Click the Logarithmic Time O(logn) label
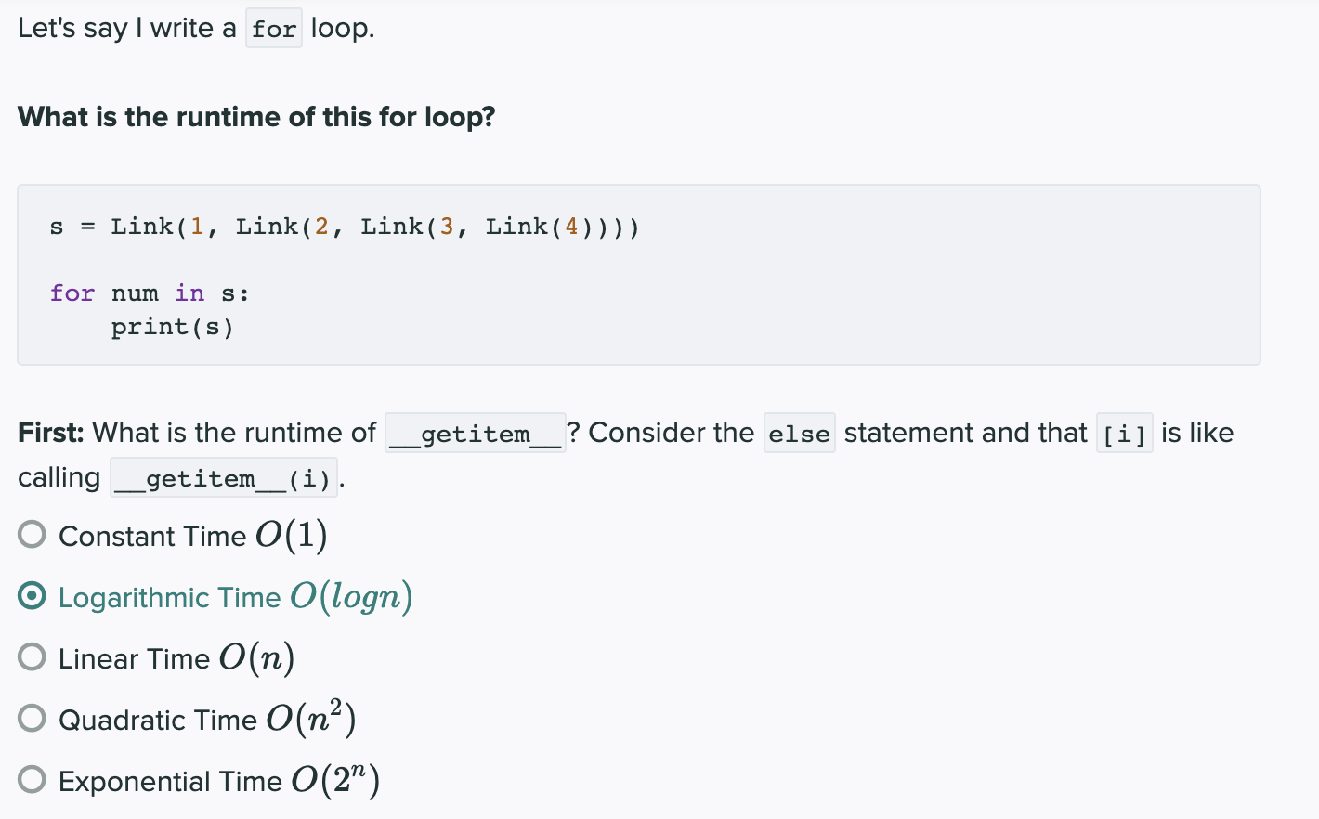1319x819 pixels. [236, 597]
